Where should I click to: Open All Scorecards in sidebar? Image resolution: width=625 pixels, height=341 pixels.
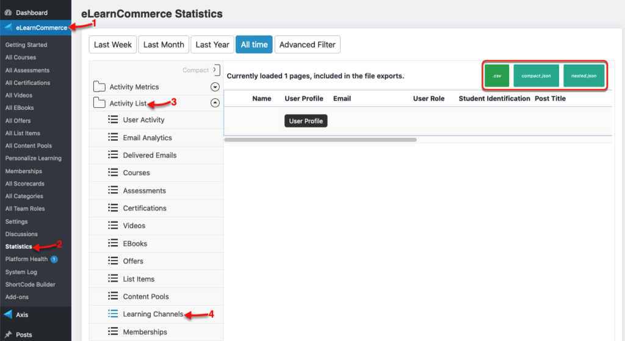tap(24, 184)
